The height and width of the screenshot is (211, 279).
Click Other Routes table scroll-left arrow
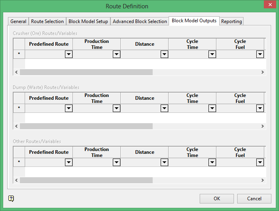pyautogui.click(x=17, y=180)
